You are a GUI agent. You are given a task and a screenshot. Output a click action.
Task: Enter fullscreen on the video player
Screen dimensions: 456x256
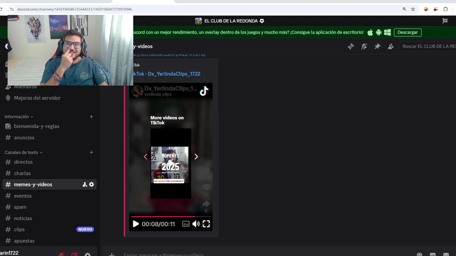coord(206,224)
